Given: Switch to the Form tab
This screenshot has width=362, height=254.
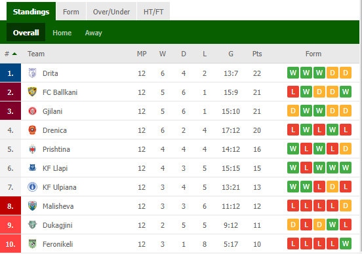Looking at the screenshot, I should [71, 12].
